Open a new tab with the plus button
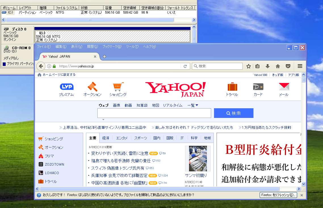 [104, 57]
